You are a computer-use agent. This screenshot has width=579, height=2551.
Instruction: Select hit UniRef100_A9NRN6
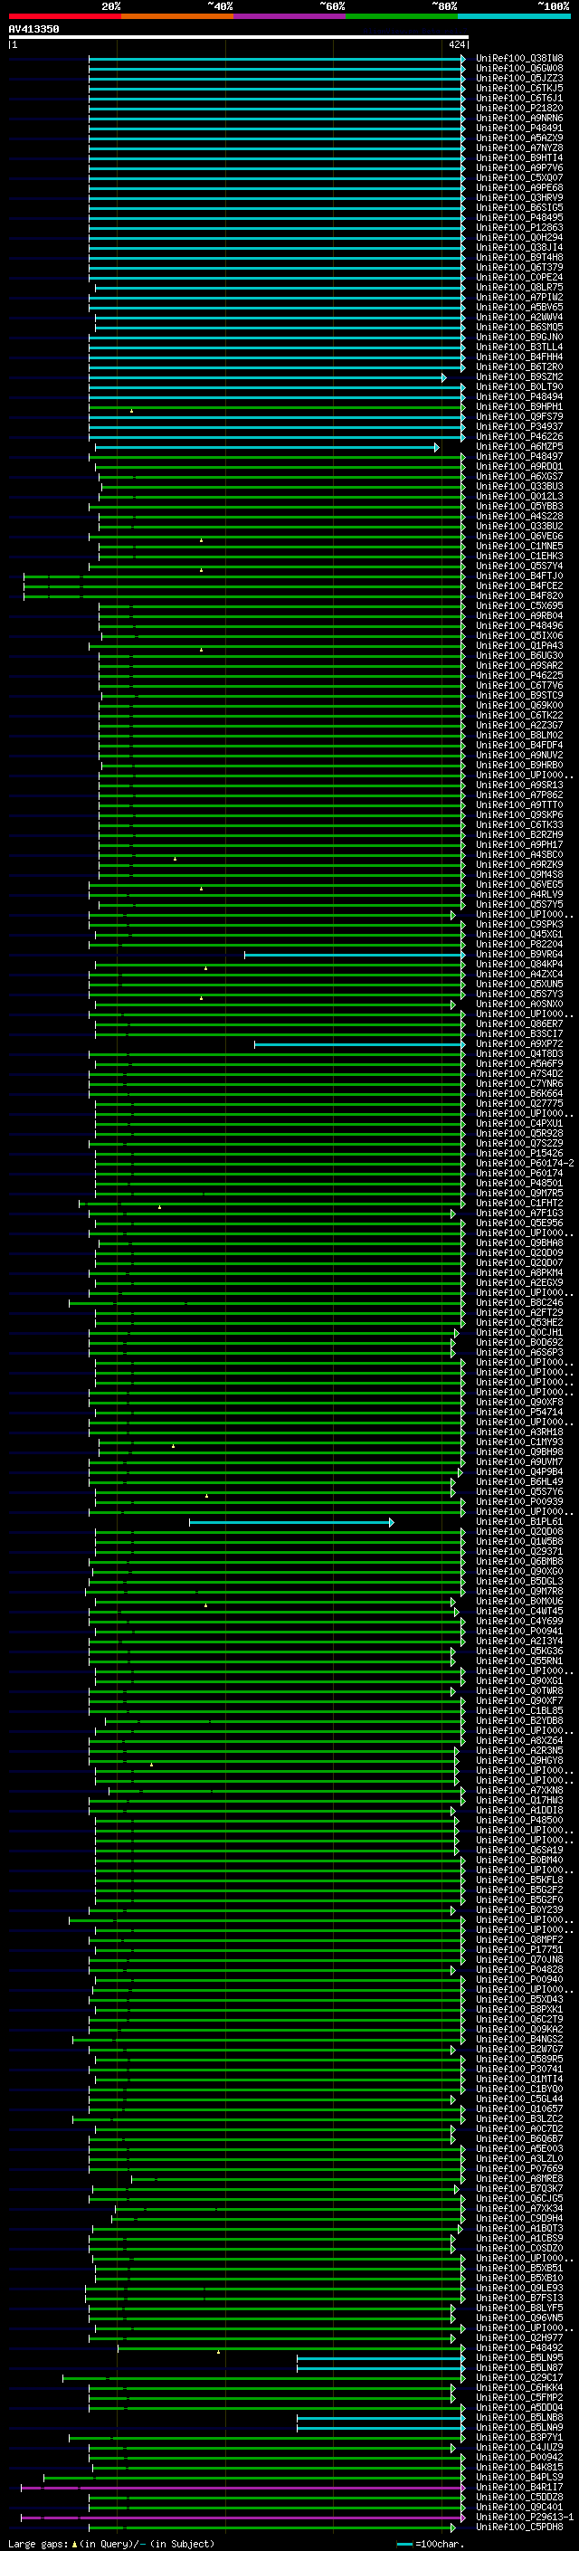(519, 118)
